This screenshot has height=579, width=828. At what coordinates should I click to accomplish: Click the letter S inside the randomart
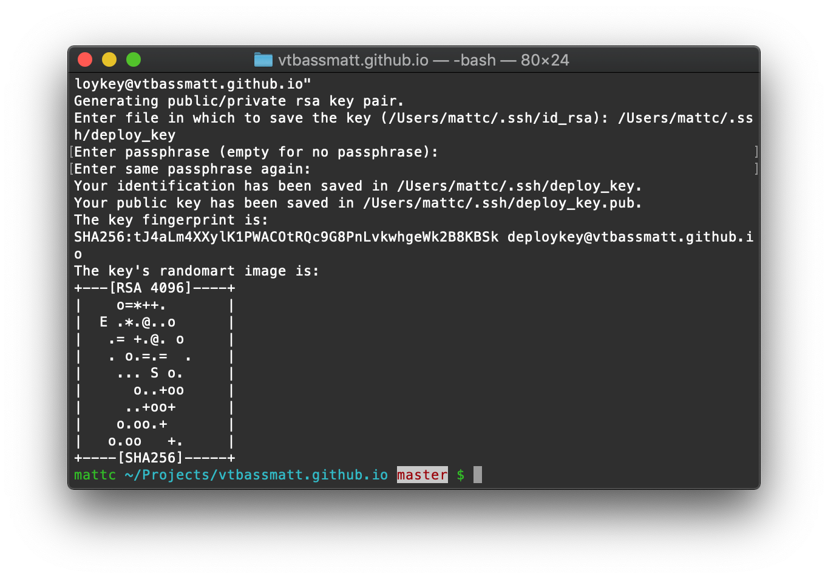tap(154, 373)
